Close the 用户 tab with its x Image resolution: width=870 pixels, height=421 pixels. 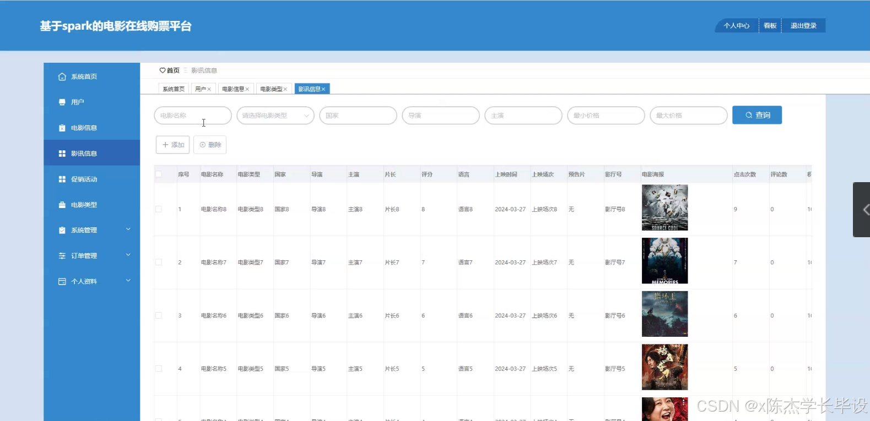point(209,89)
